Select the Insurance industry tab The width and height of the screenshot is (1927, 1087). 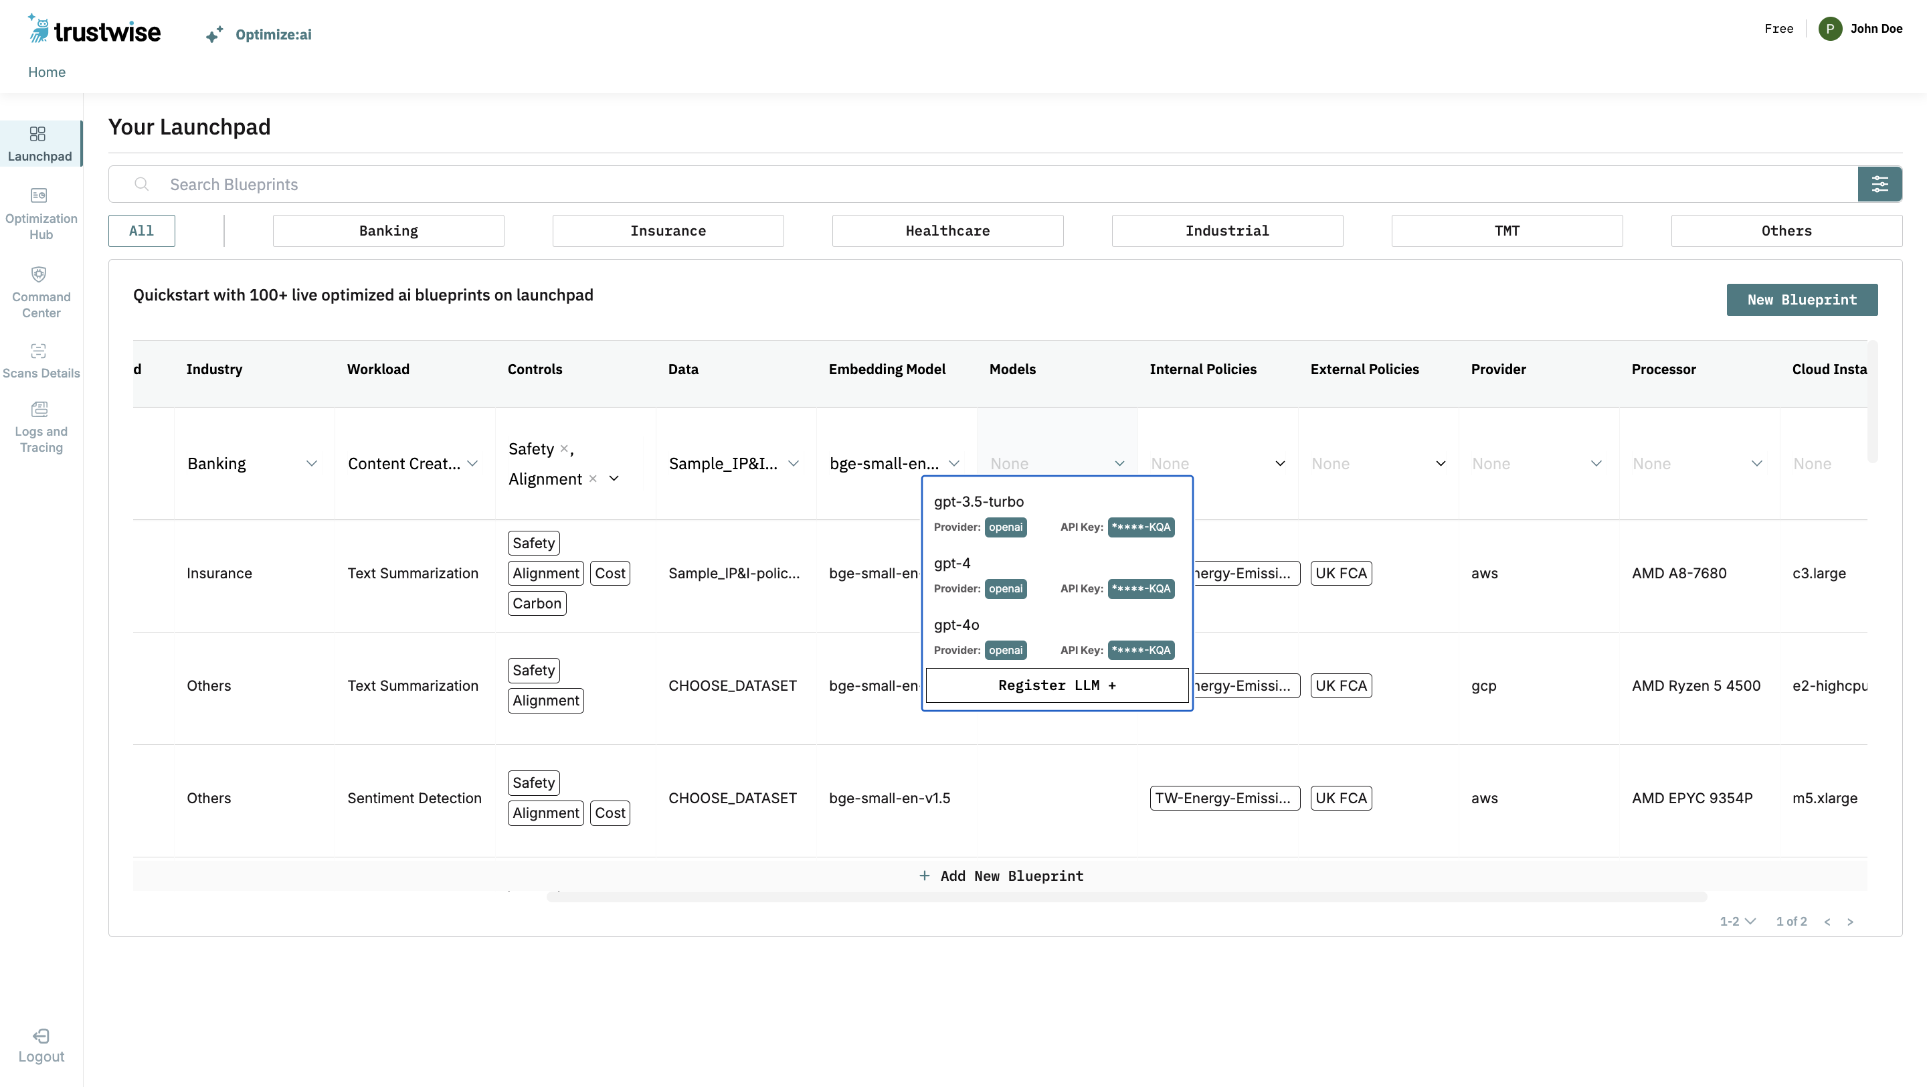point(667,230)
